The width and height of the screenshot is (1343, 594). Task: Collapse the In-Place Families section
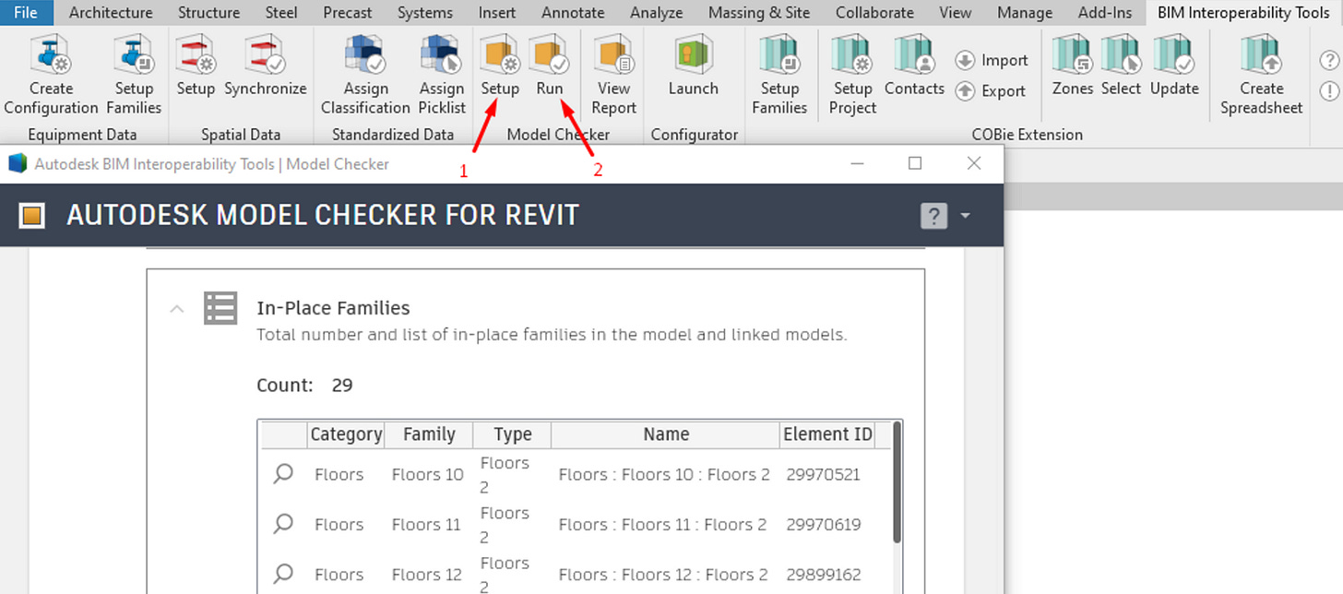coord(177,309)
